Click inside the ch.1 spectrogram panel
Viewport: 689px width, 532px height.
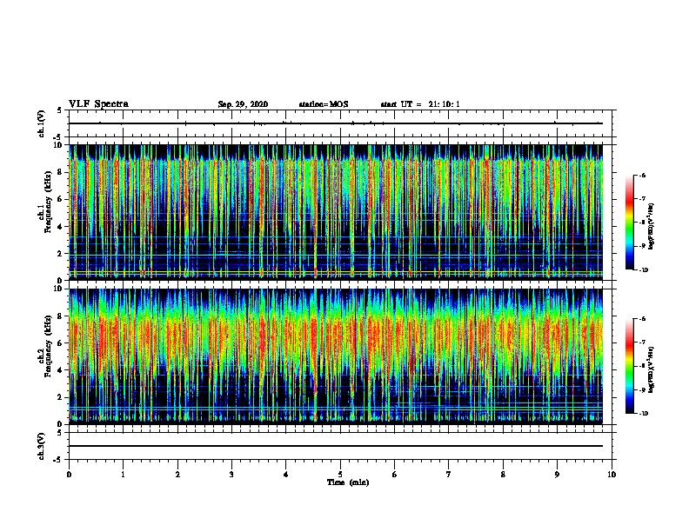pos(336,212)
